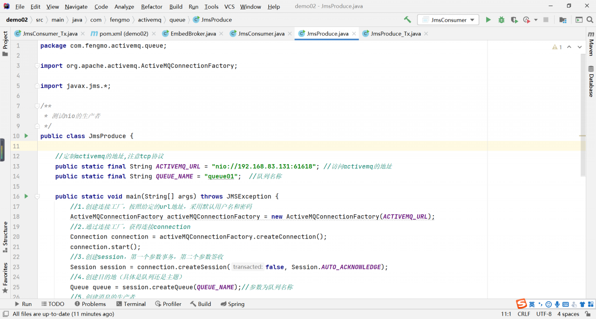Open the Project tool window
The image size is (596, 319).
point(5,43)
